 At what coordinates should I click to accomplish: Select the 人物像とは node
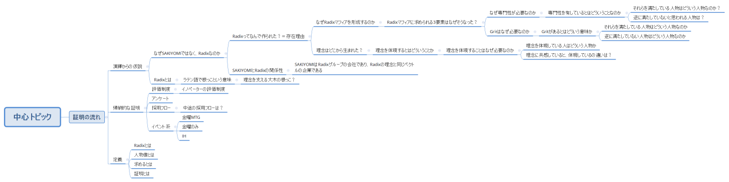144,155
